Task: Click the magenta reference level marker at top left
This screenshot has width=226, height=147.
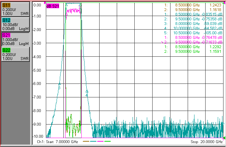Action: 45,3
